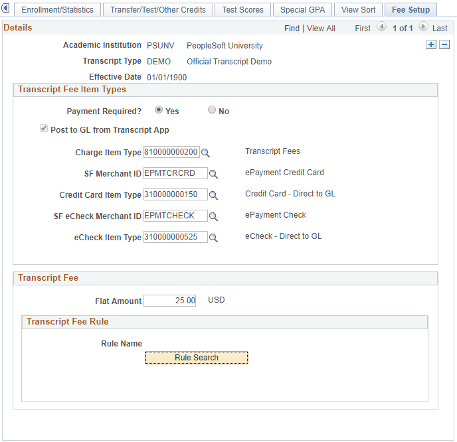The width and height of the screenshot is (457, 442).
Task: Open Transfer/Test/Other Credits tab
Action: pos(157,9)
